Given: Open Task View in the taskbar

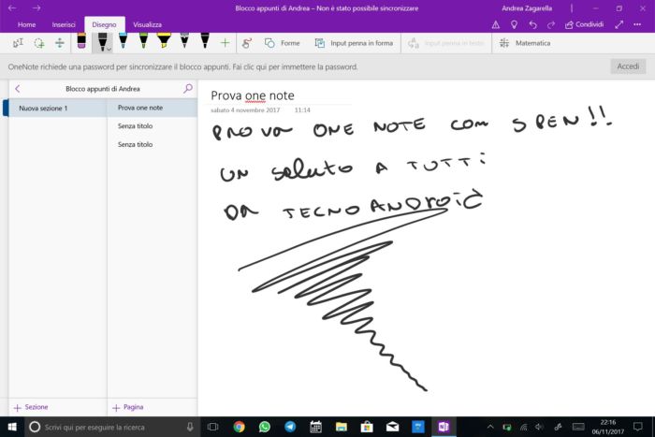Looking at the screenshot, I should pyautogui.click(x=213, y=427).
